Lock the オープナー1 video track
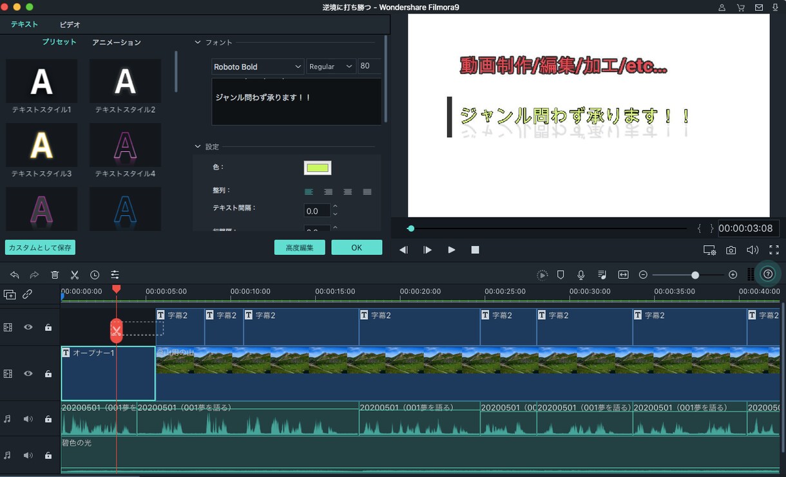This screenshot has height=477, width=786. [48, 373]
